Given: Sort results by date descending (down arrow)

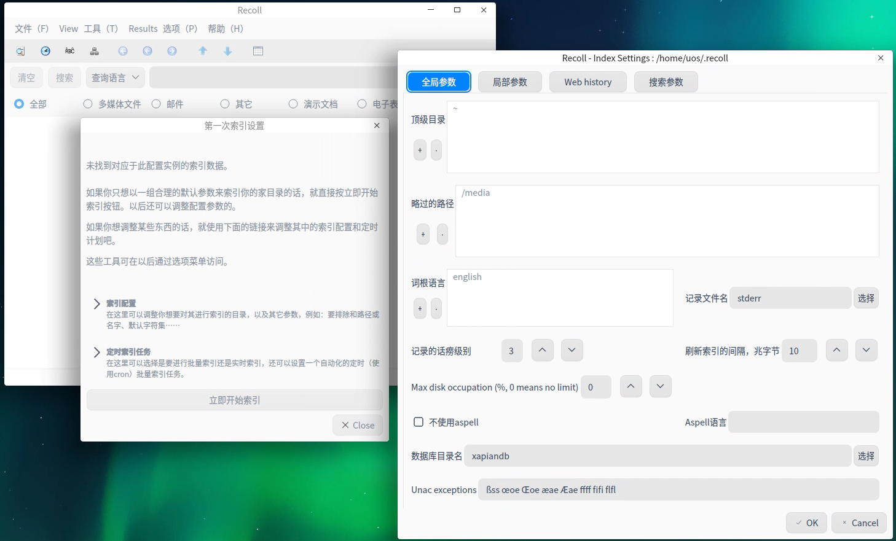Looking at the screenshot, I should 227,51.
